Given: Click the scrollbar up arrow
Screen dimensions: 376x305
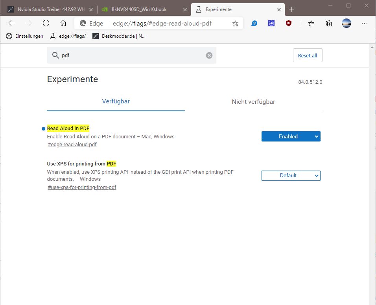Looking at the screenshot, I should click(x=372, y=47).
